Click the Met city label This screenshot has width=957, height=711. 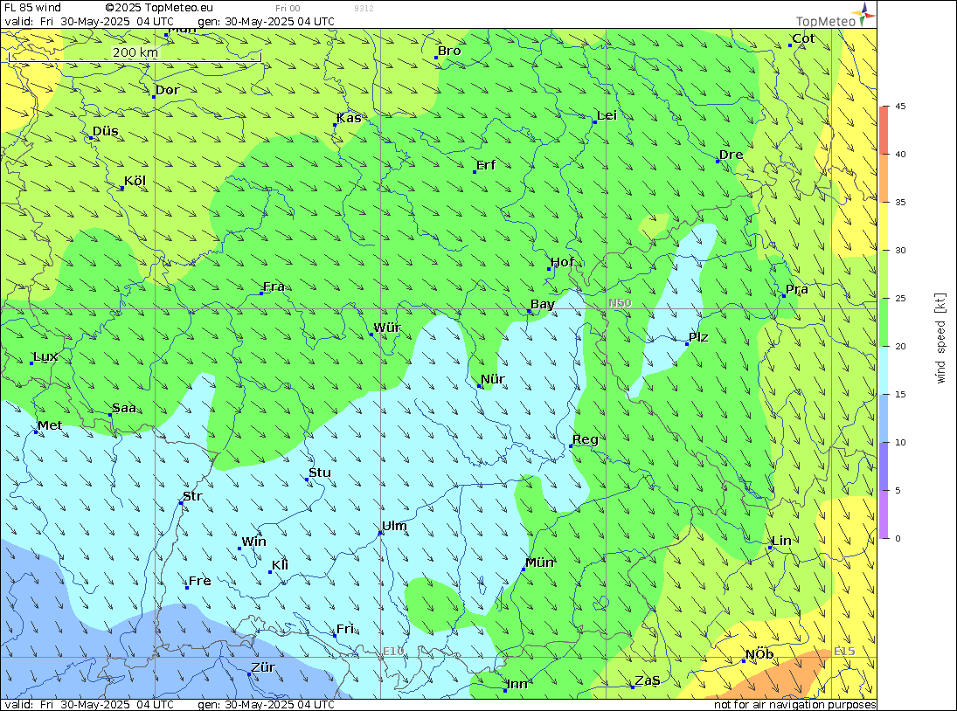click(50, 425)
